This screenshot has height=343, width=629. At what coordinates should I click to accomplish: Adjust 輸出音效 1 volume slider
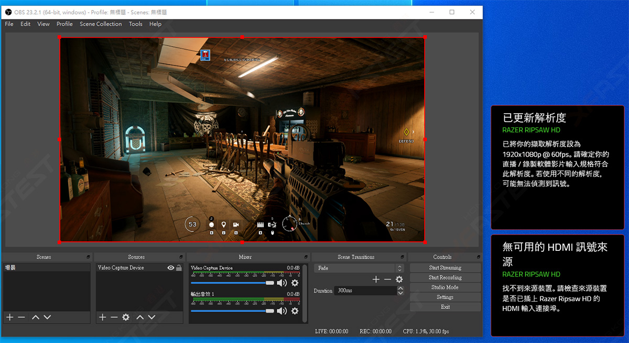tap(232, 311)
